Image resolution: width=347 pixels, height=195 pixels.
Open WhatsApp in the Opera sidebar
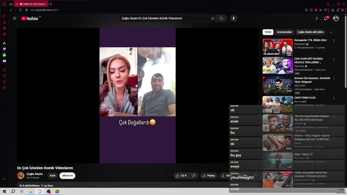4,55
